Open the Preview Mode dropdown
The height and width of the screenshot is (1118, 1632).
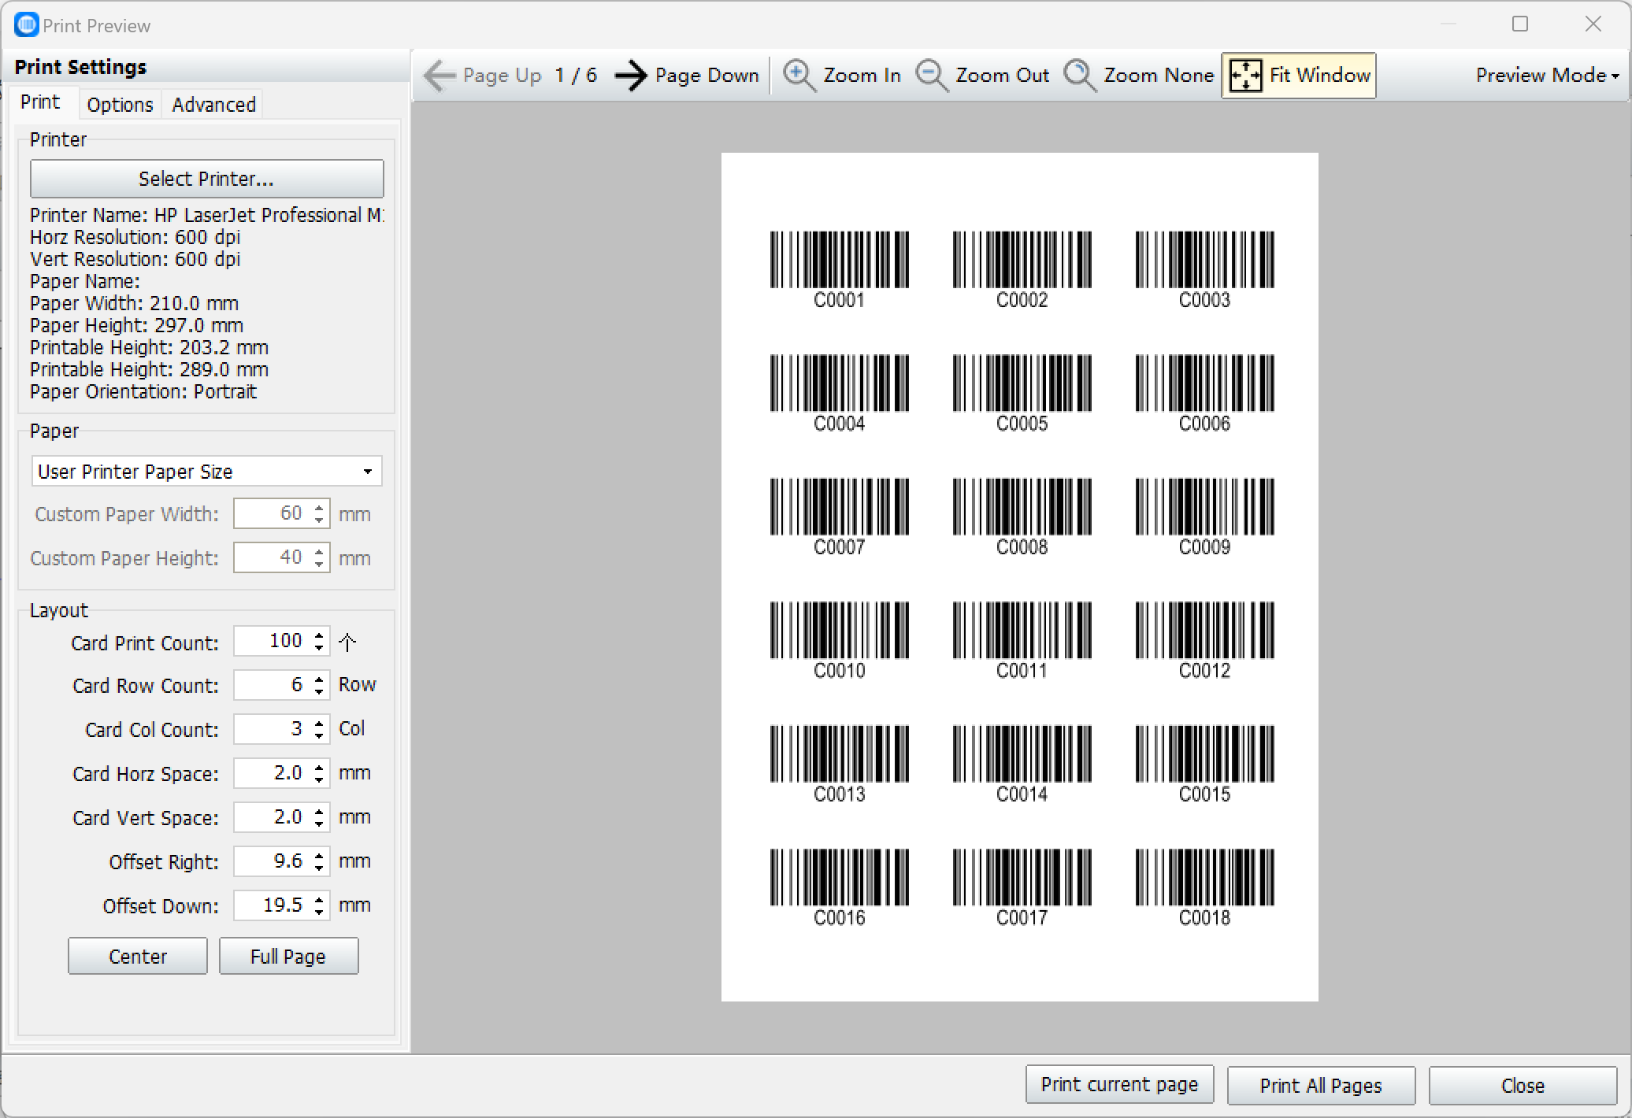1547,76
